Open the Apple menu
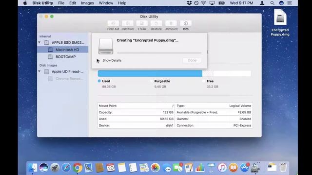This screenshot has height=175, width=312. click(x=25, y=3)
